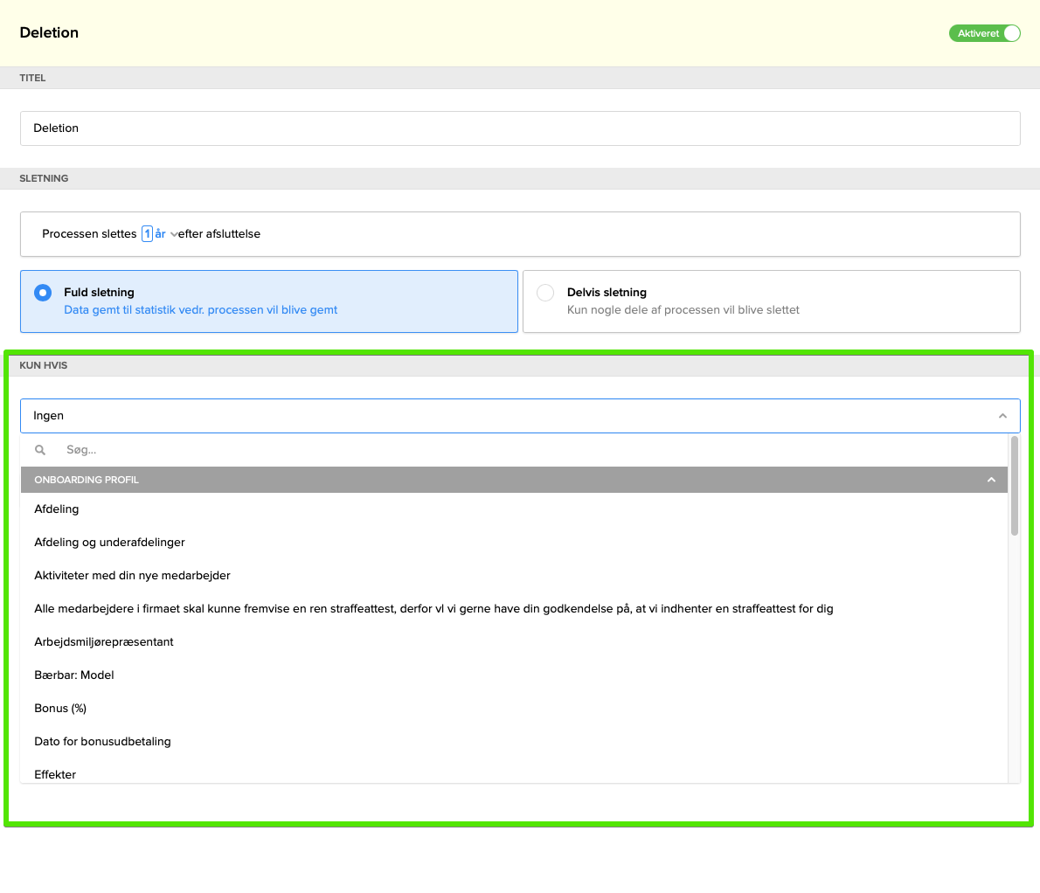Choose Afdeling from the list
Viewport: 1040px width, 893px height.
(57, 509)
